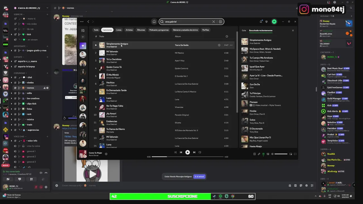The width and height of the screenshot is (363, 204).
Task: Create new playlist plus button in Spotify
Action: [83, 37]
